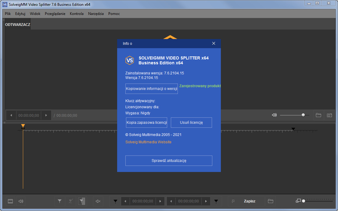This screenshot has width=338, height=211.
Task: Click the Klucz aktywacyjny label
Action: click(x=140, y=101)
